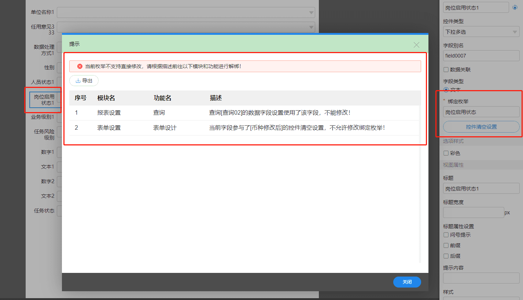
Task: Click the top 岗位启用状态1 name input
Action: point(476,7)
